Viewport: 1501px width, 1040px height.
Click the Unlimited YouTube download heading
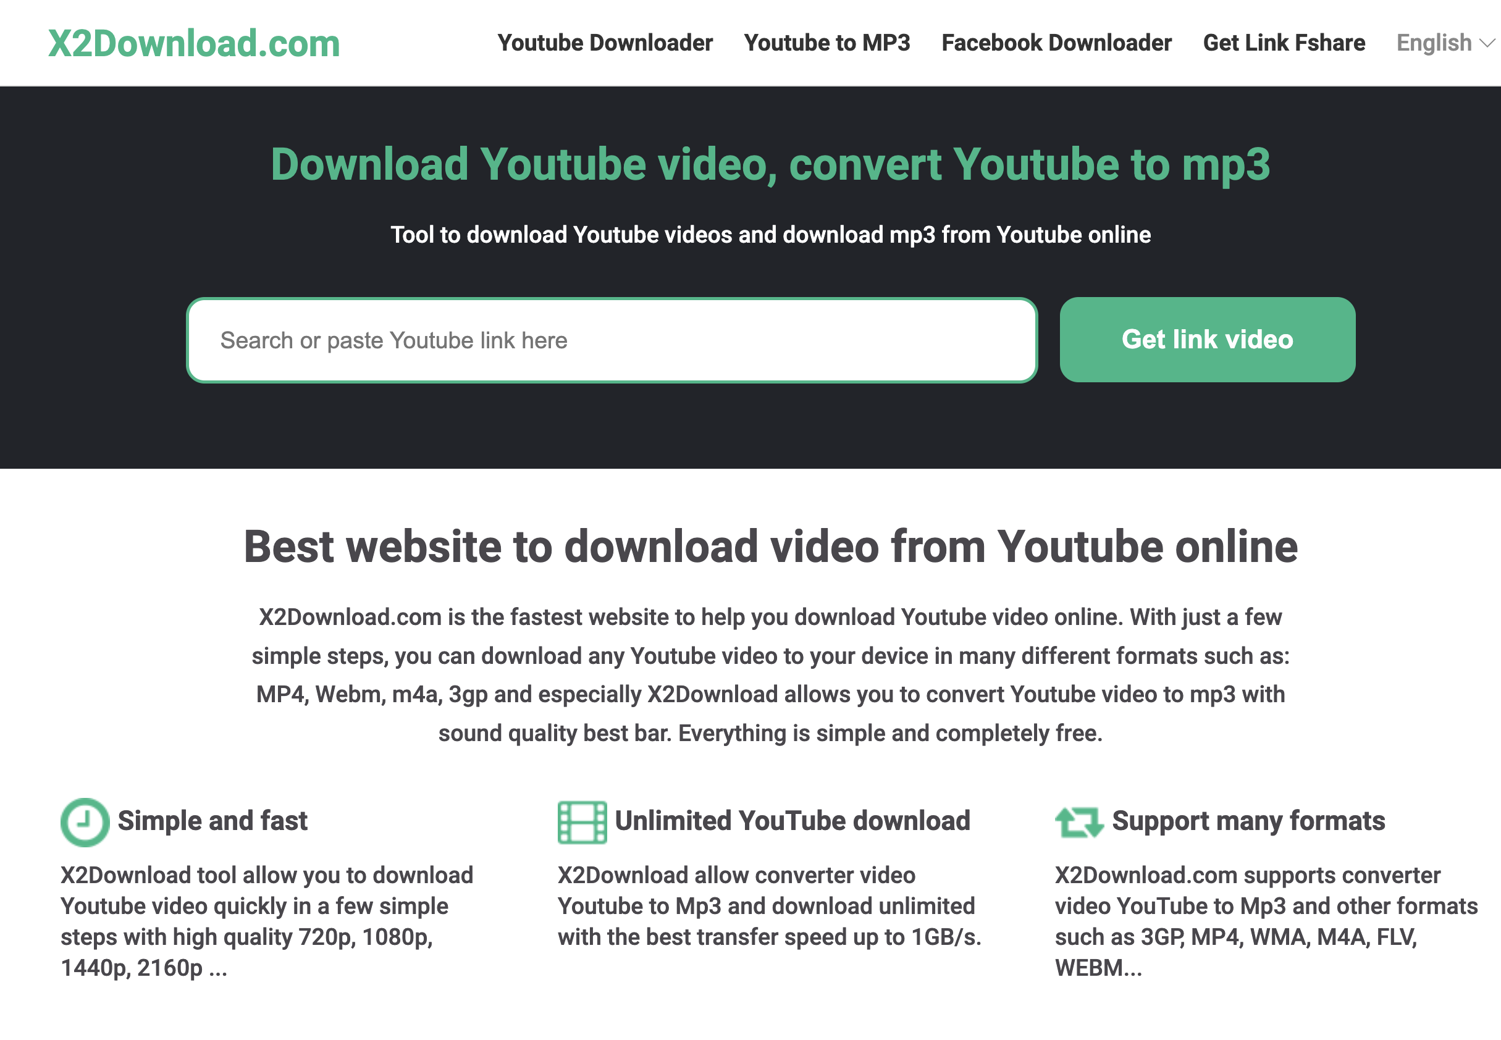792,820
